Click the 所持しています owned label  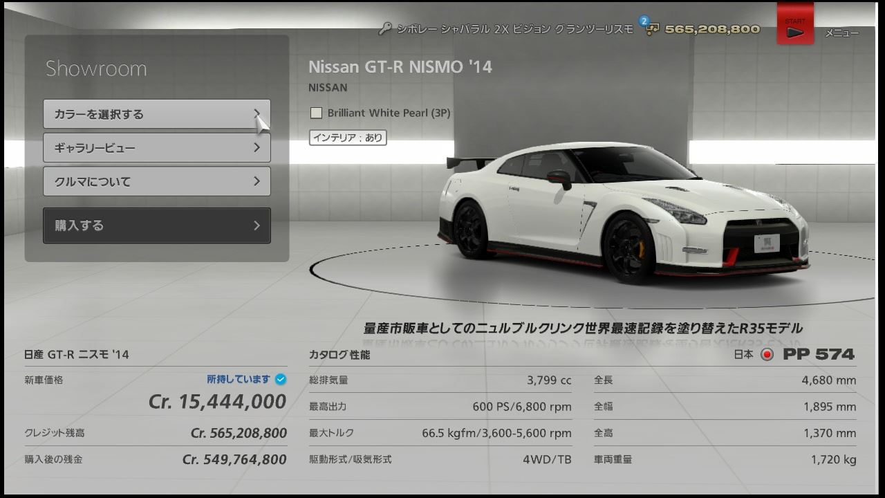tap(239, 379)
